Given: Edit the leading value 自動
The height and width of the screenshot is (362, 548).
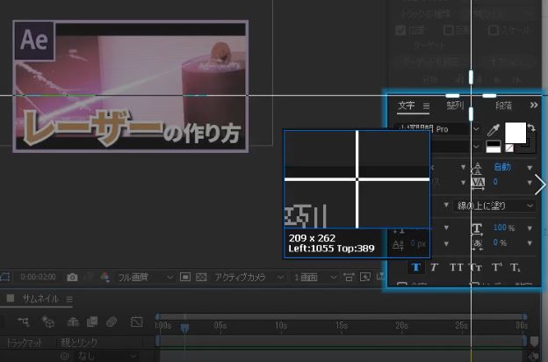Looking at the screenshot, I should point(502,167).
